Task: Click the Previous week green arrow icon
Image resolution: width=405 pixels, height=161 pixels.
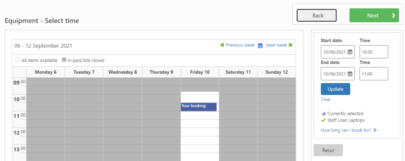Action: pos(222,45)
